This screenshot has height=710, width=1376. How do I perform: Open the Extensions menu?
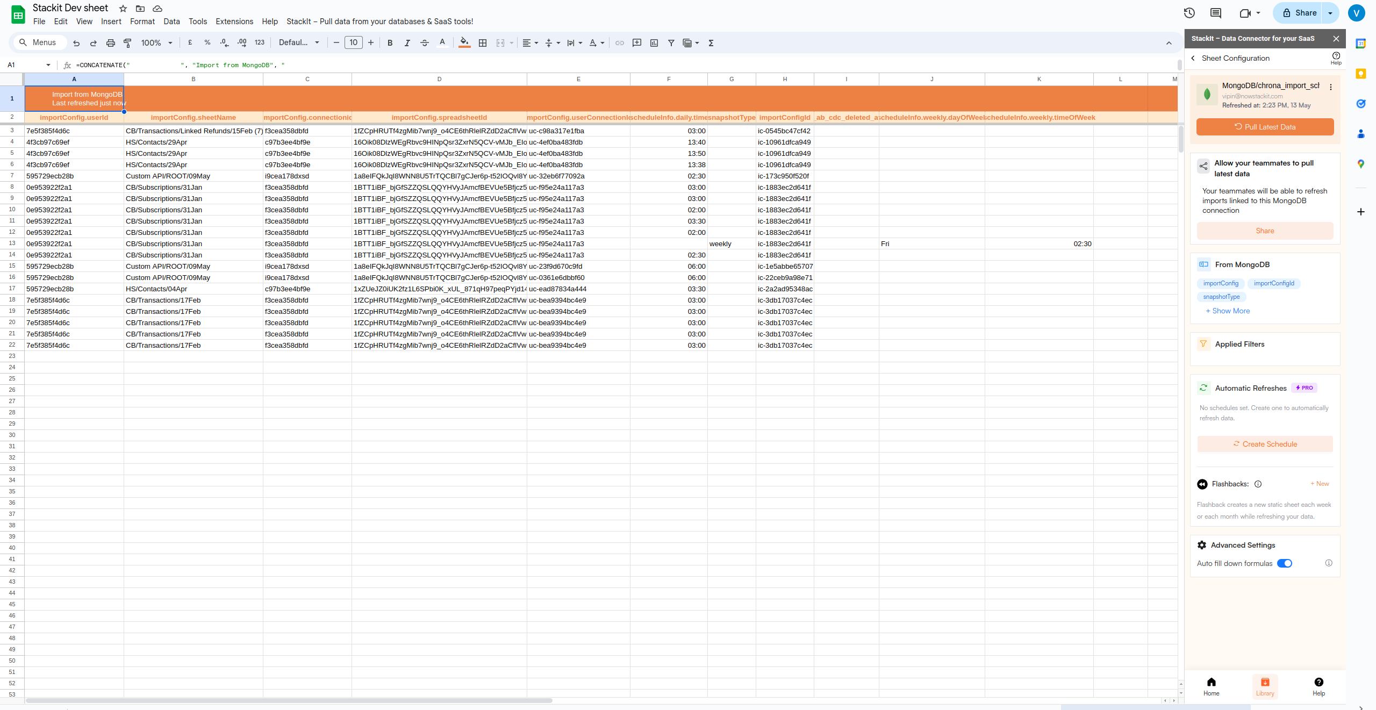pyautogui.click(x=234, y=21)
